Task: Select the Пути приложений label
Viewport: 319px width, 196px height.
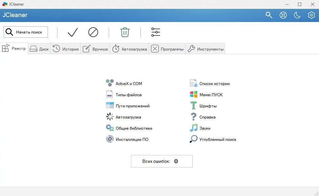Action: pos(133,106)
